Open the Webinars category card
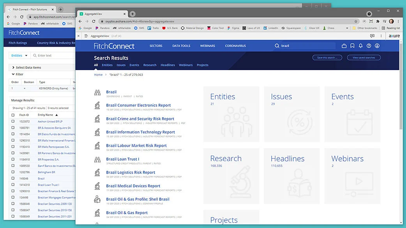The width and height of the screenshot is (406, 228). pos(352,176)
